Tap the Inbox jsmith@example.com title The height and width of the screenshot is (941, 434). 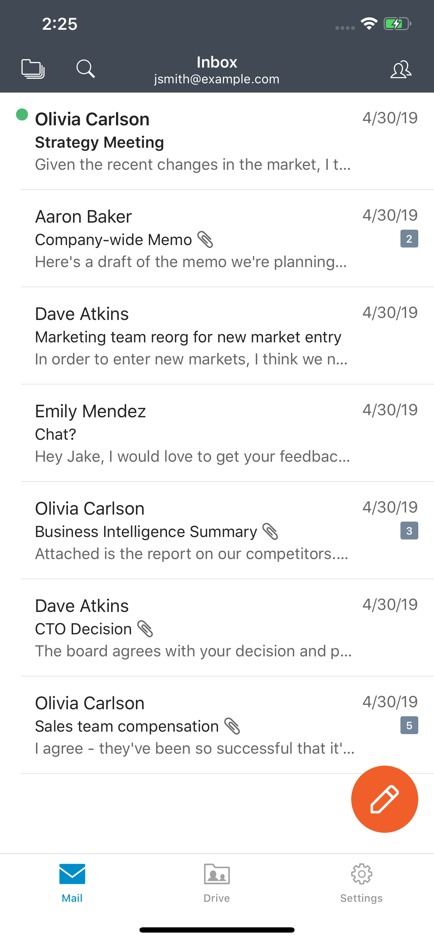pyautogui.click(x=217, y=70)
